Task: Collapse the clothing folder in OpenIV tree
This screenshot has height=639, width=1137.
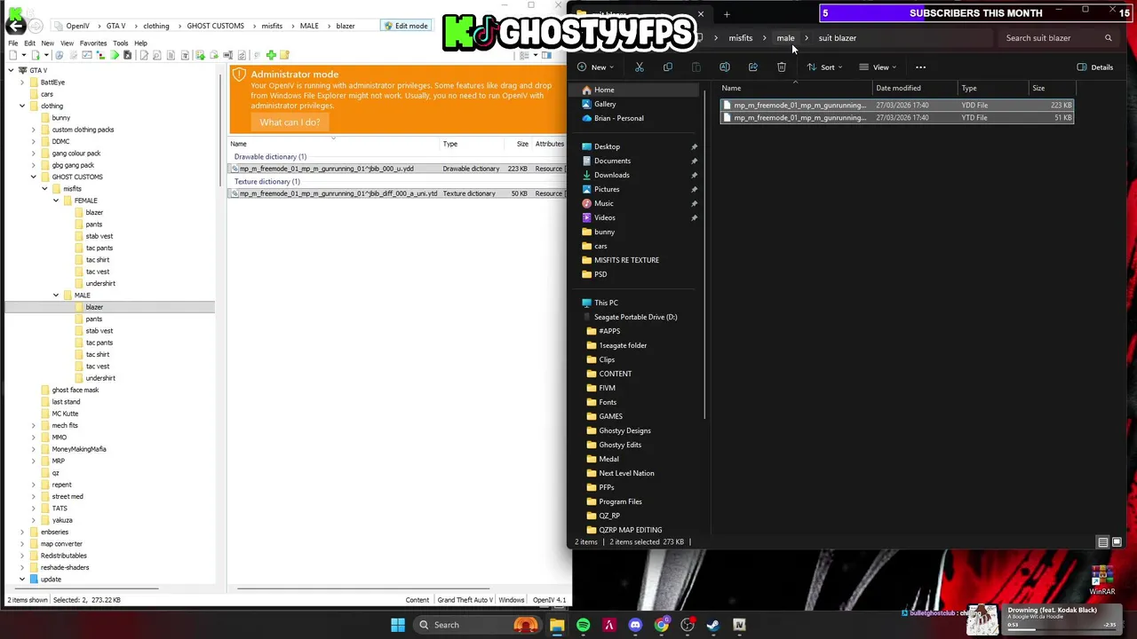Action: tap(22, 106)
